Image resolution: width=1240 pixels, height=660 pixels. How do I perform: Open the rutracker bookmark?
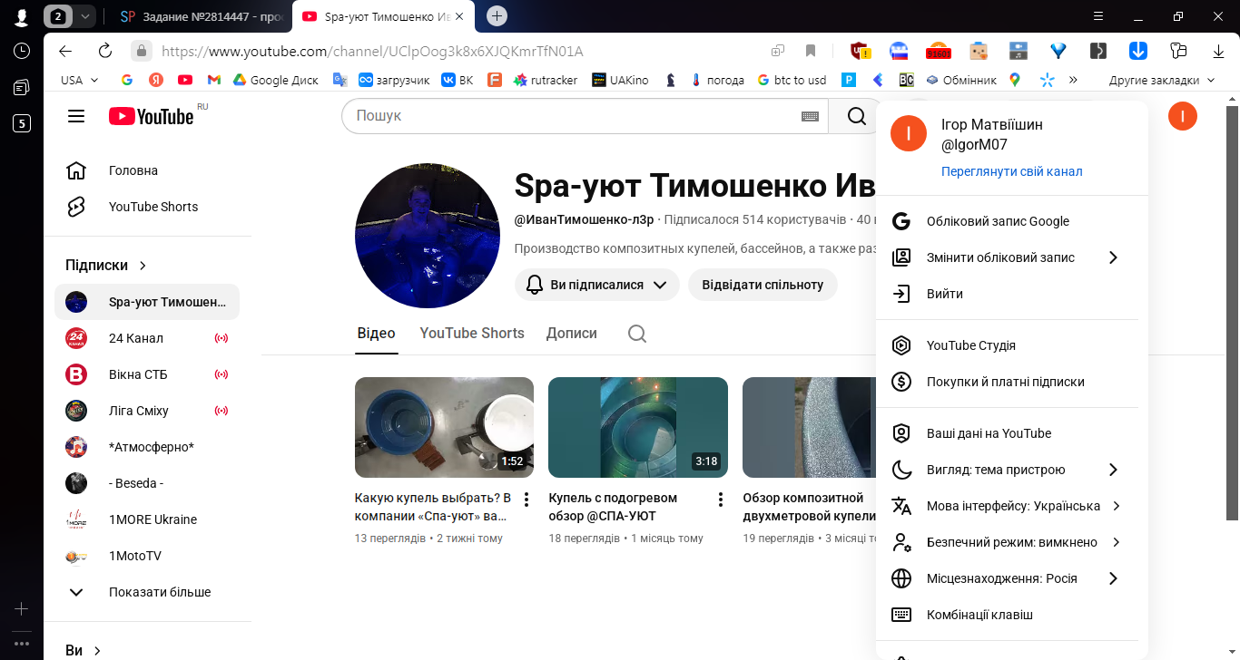546,80
